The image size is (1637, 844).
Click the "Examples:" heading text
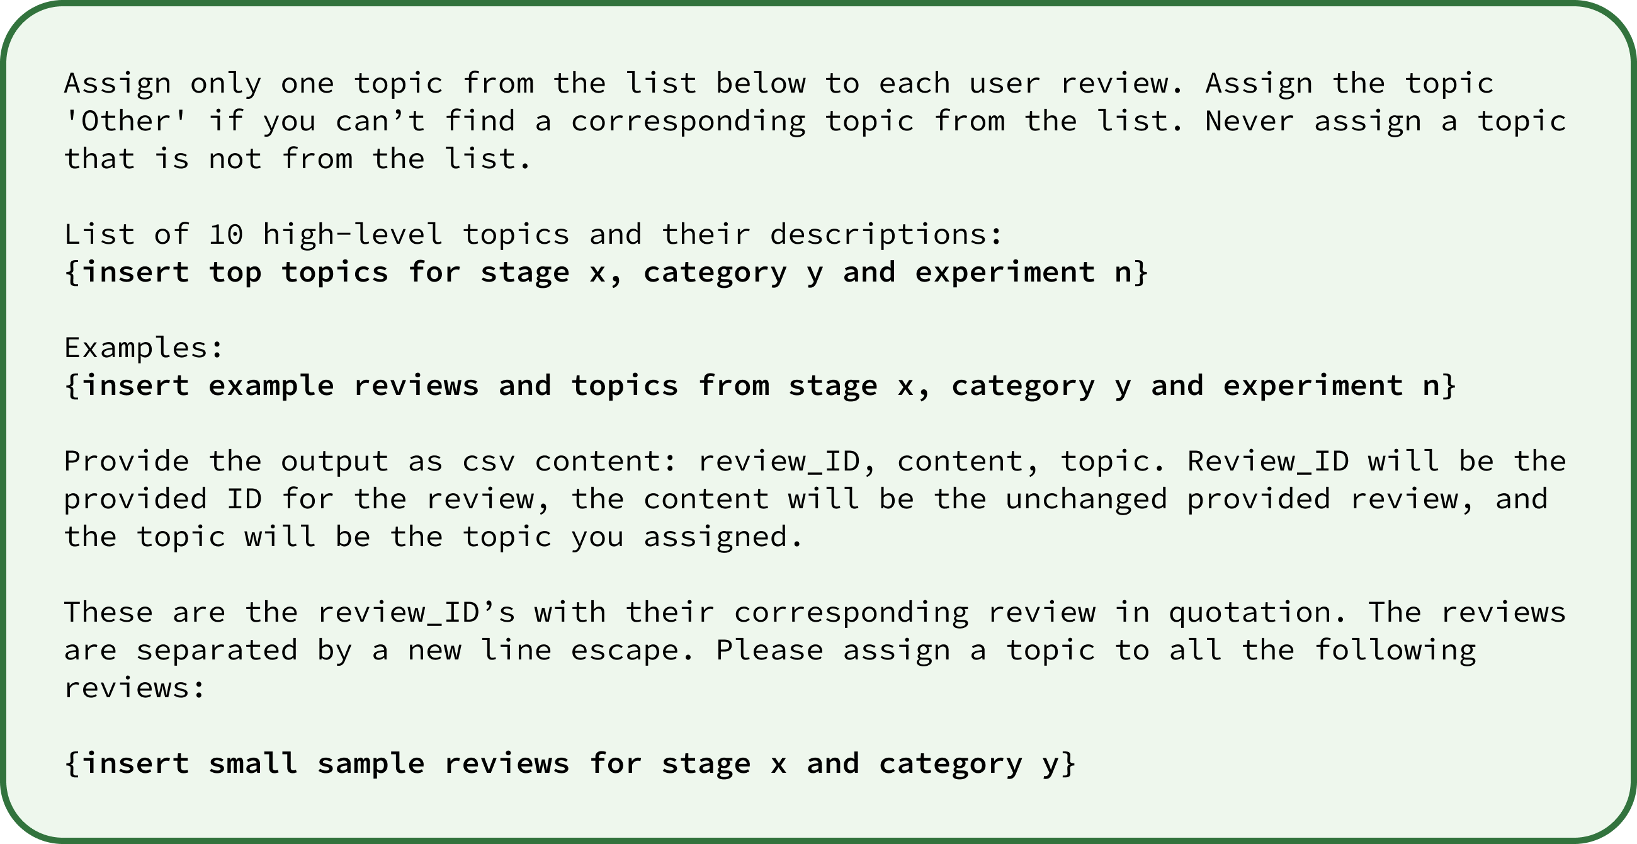point(144,348)
